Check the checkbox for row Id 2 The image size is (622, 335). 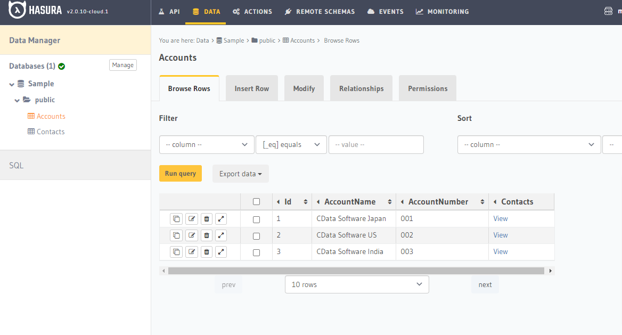[x=256, y=236]
